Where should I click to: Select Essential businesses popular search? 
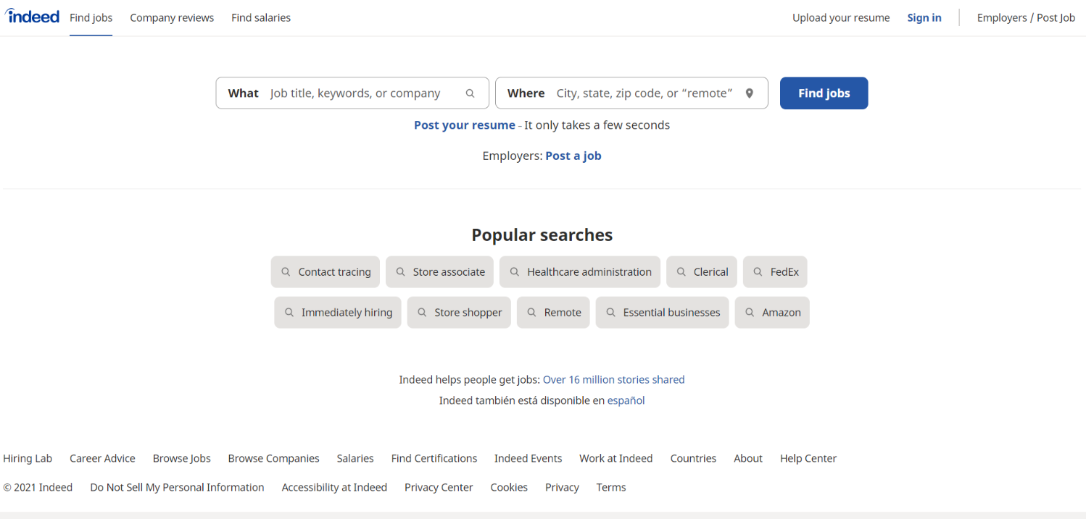[662, 313]
